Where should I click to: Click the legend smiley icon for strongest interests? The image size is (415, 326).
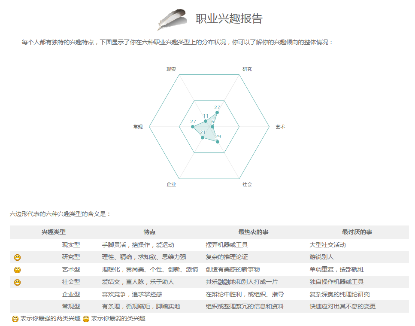pos(15,319)
